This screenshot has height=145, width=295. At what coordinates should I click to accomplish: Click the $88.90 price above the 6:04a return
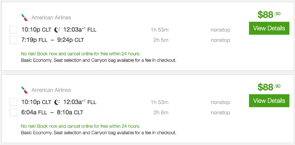(269, 87)
